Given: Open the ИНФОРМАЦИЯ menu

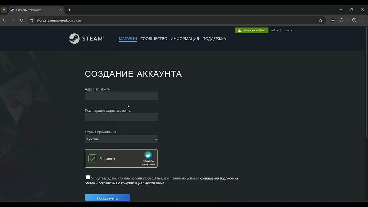Looking at the screenshot, I should (x=185, y=39).
